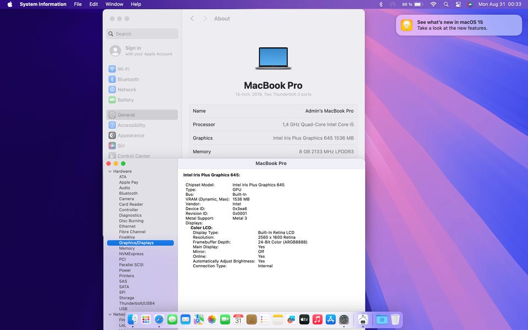This screenshot has height=330, width=528.
Task: Open the System Information app menu
Action: 43,4
